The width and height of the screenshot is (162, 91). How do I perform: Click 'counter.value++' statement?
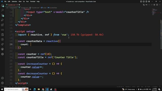point(32,67)
